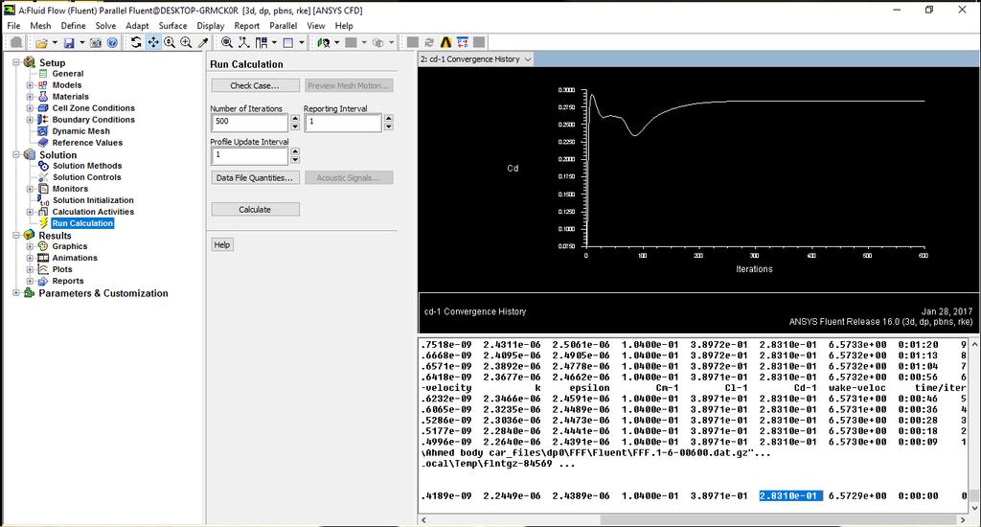Click the Run Calculation lightning icon

(43, 223)
